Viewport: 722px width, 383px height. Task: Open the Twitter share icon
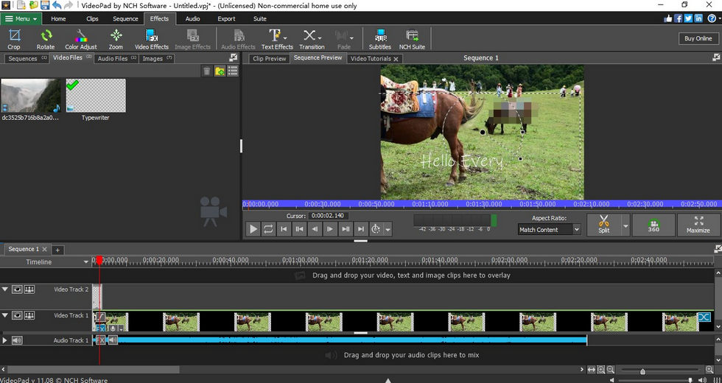pos(688,18)
